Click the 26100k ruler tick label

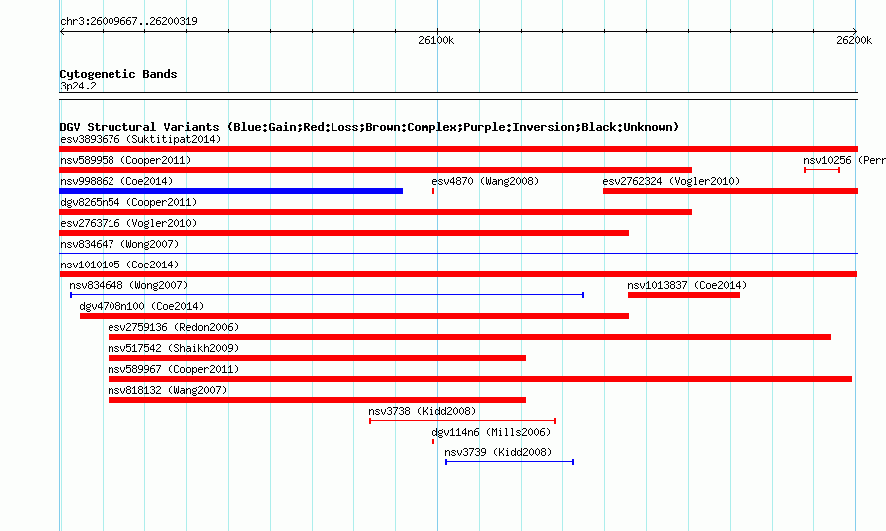click(436, 40)
